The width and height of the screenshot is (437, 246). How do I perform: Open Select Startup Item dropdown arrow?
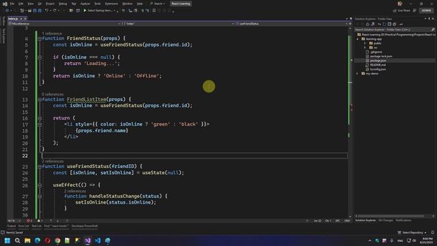click(115, 11)
